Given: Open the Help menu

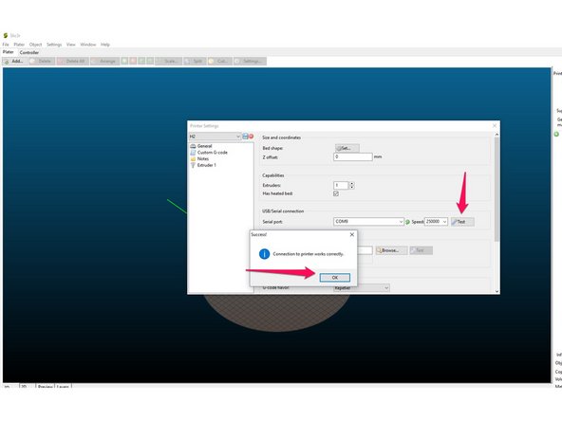Looking at the screenshot, I should tap(105, 45).
